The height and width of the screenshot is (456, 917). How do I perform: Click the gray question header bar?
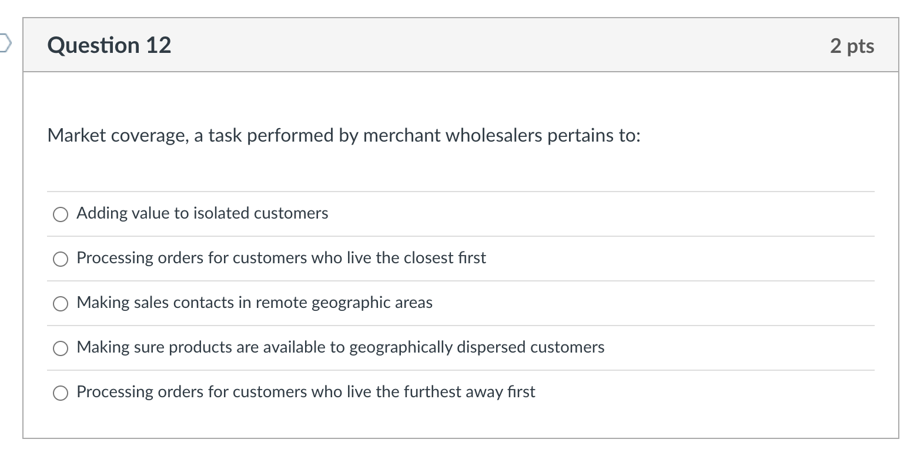(x=458, y=45)
